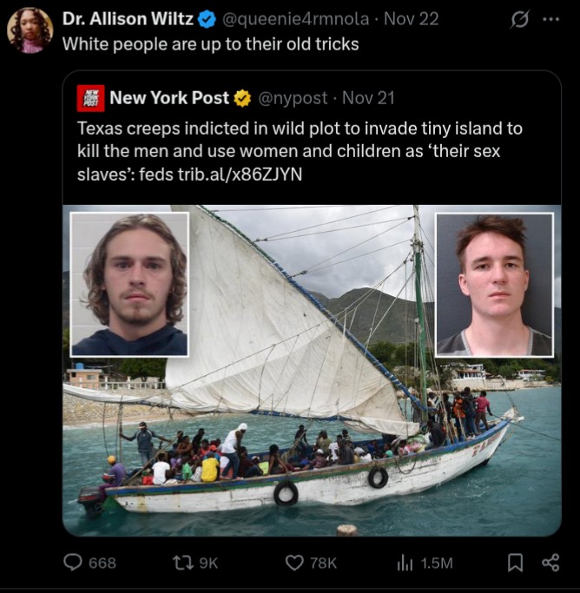Click the blue verified badge beside Allison Wiltz
Image resolution: width=580 pixels, height=593 pixels.
coord(208,20)
